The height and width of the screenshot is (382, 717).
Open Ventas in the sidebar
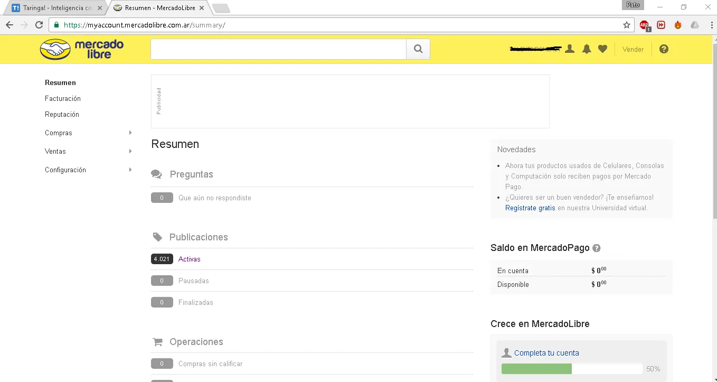[x=55, y=151]
